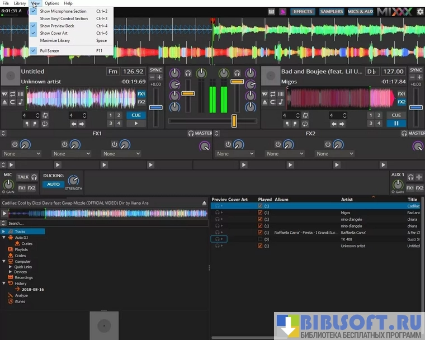The image size is (425, 340).
Task: Select Maximize Library menu entry
Action: click(x=55, y=40)
